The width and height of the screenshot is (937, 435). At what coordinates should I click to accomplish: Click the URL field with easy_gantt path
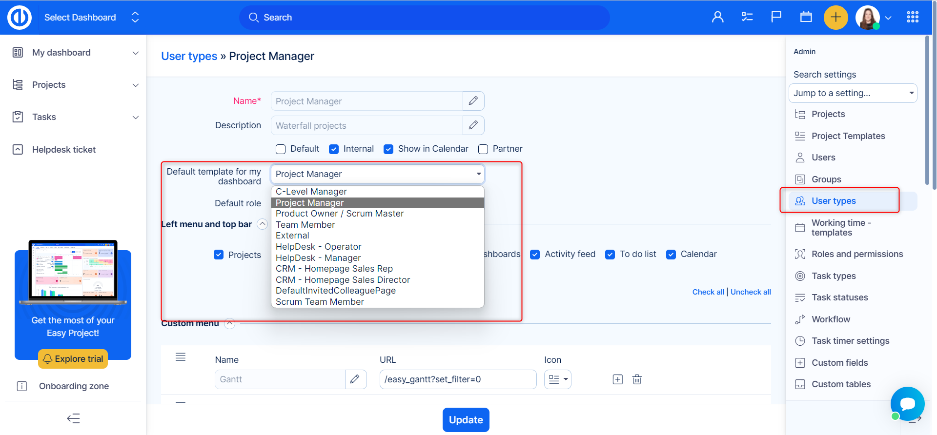click(x=457, y=379)
